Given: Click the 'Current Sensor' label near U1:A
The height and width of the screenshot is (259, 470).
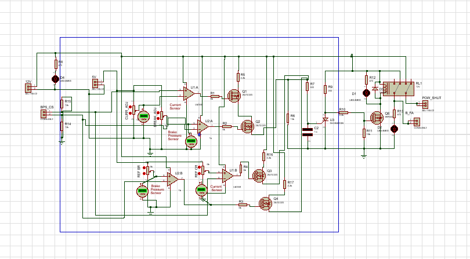Looking at the screenshot, I should tap(175, 107).
